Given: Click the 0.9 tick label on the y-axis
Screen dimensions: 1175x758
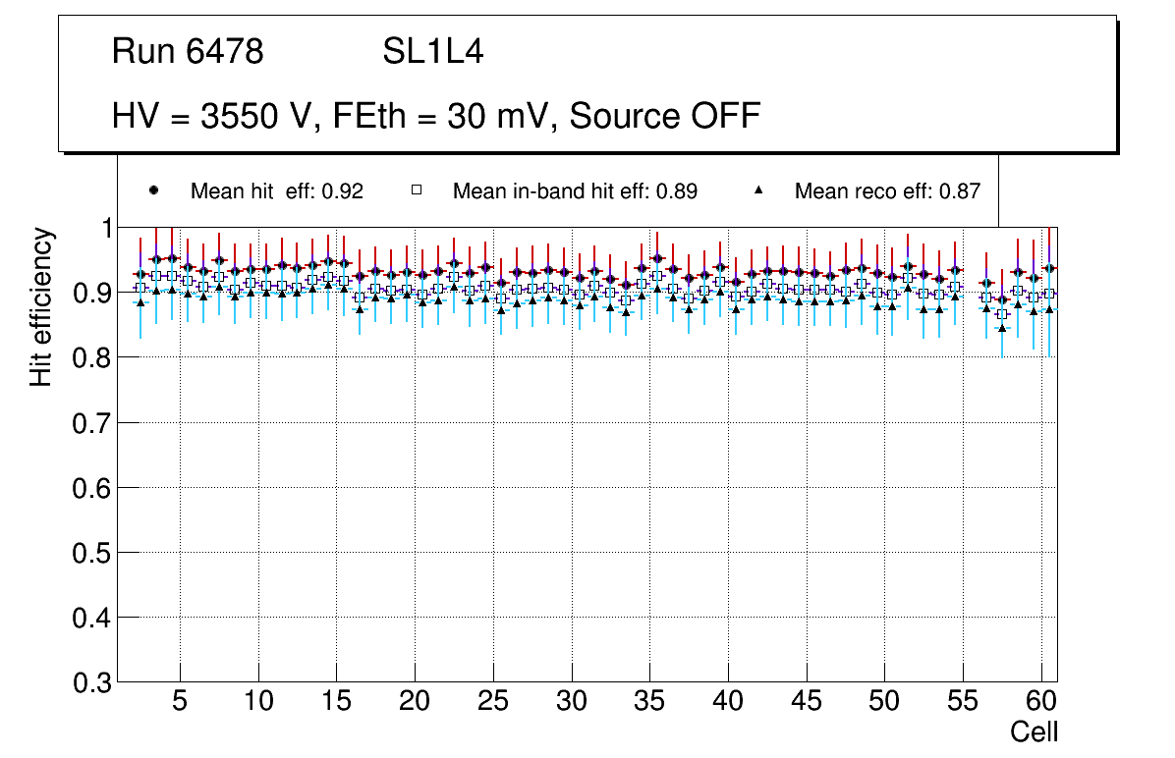Looking at the screenshot, I should click(92, 294).
